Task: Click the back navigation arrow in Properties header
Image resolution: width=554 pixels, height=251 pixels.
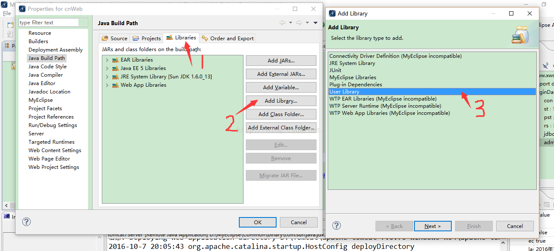Action: tap(282, 23)
